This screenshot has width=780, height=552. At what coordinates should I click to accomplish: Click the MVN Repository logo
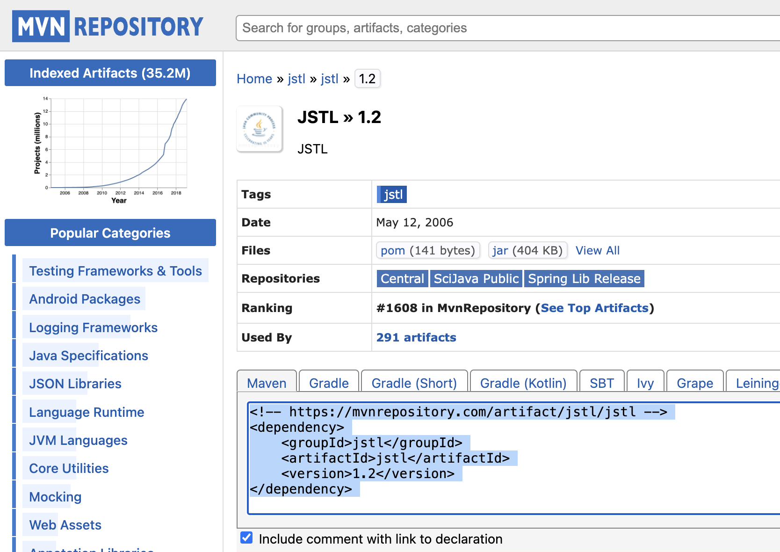pos(108,26)
